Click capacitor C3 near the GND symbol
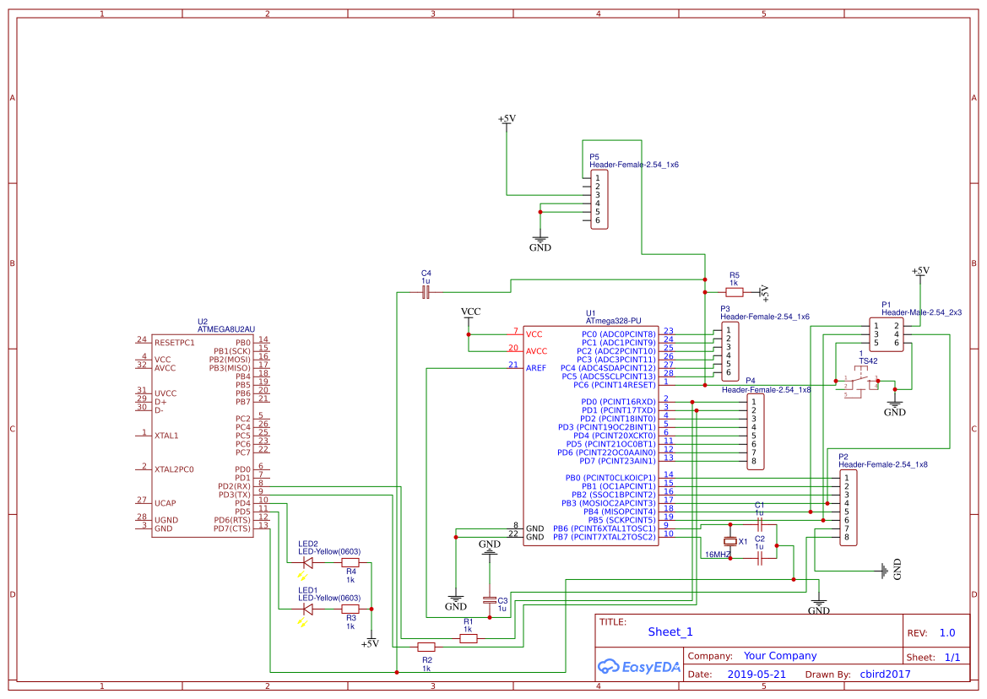Image resolution: width=987 pixels, height=699 pixels. pos(489,601)
